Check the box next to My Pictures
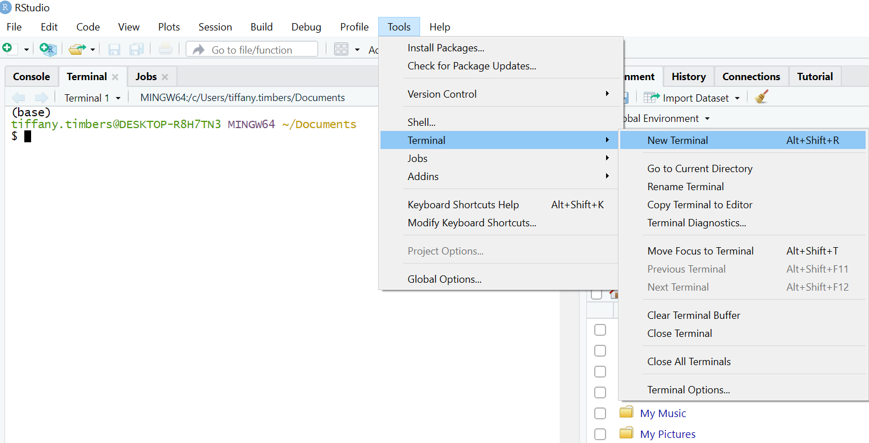 (600, 434)
